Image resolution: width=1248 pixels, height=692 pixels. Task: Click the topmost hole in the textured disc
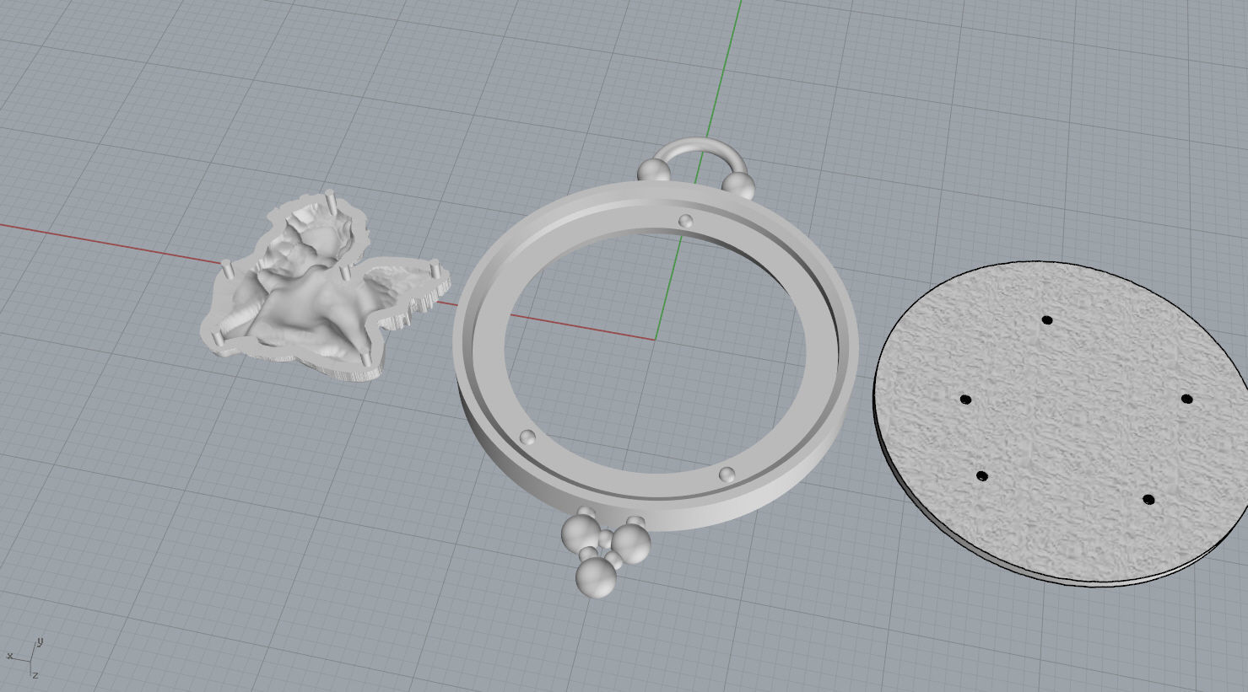click(1047, 320)
